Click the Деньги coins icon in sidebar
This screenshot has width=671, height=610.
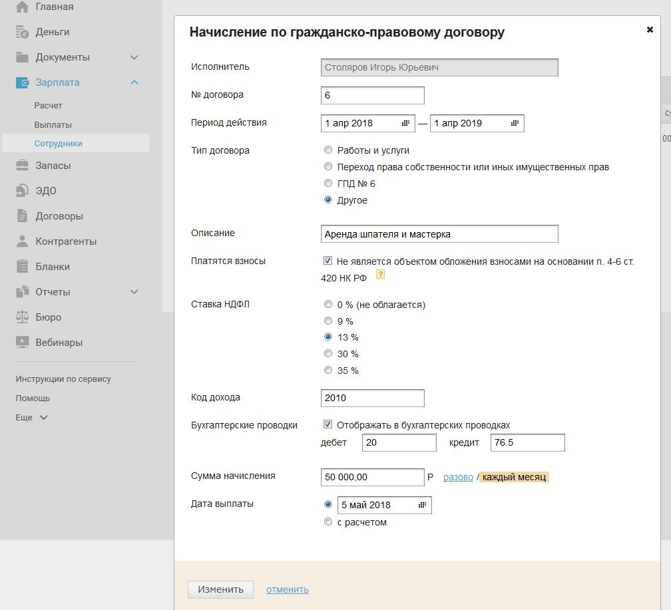23,32
